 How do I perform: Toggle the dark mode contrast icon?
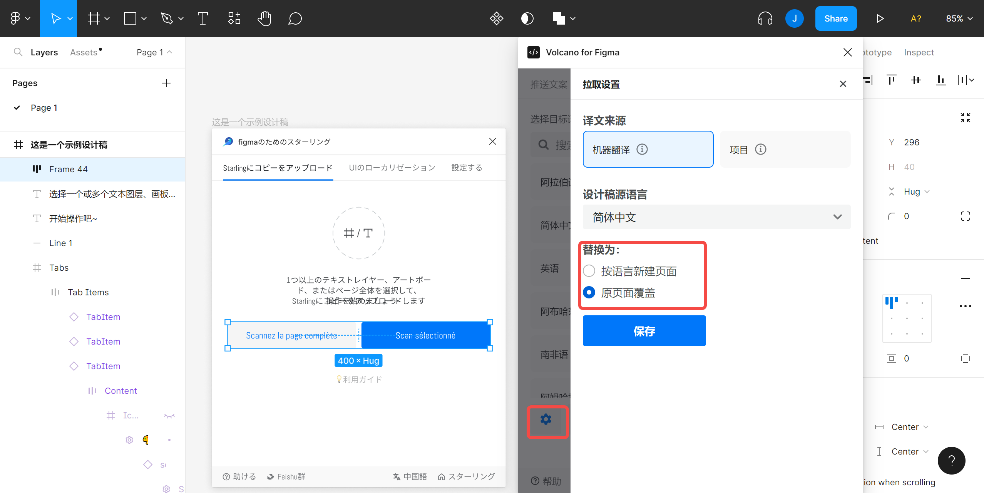click(x=527, y=18)
